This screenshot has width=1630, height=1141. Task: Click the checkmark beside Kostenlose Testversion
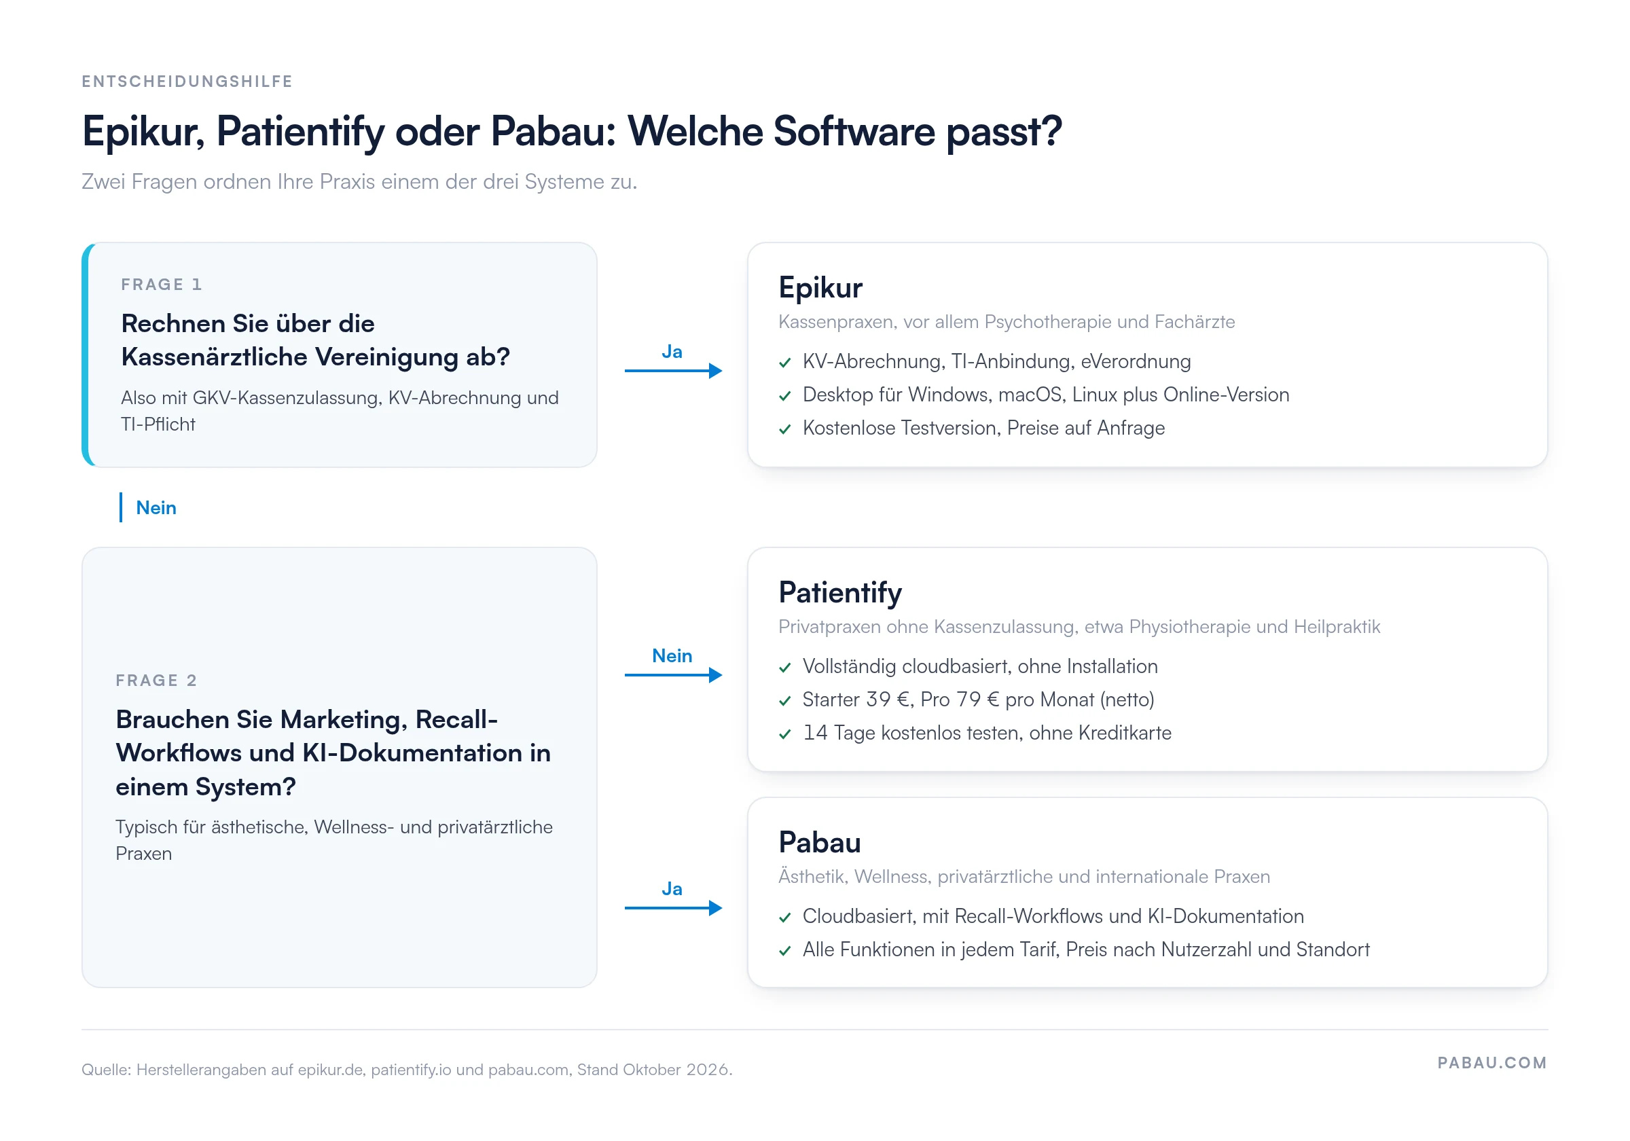point(784,429)
